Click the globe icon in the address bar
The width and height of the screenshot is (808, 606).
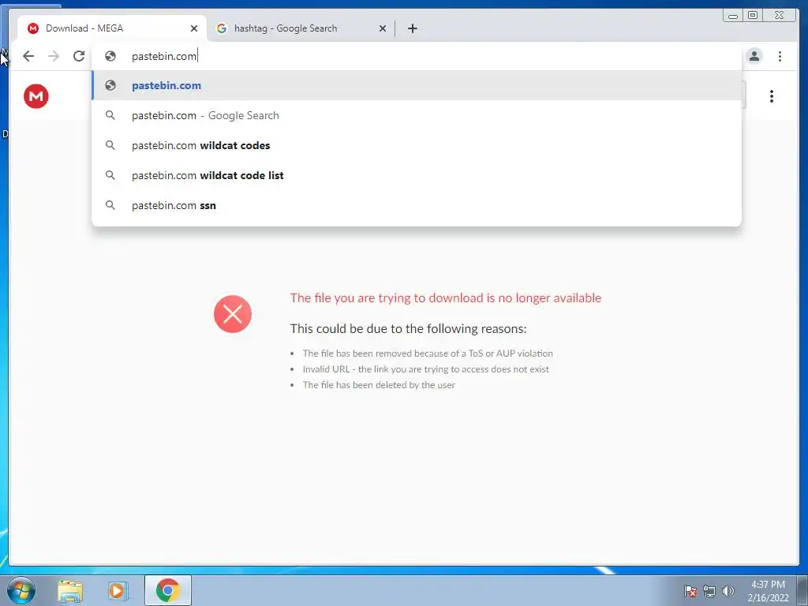(110, 56)
